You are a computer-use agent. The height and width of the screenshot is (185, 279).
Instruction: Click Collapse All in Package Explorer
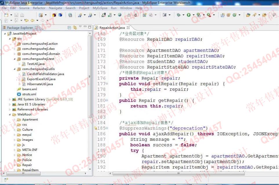click(x=69, y=27)
